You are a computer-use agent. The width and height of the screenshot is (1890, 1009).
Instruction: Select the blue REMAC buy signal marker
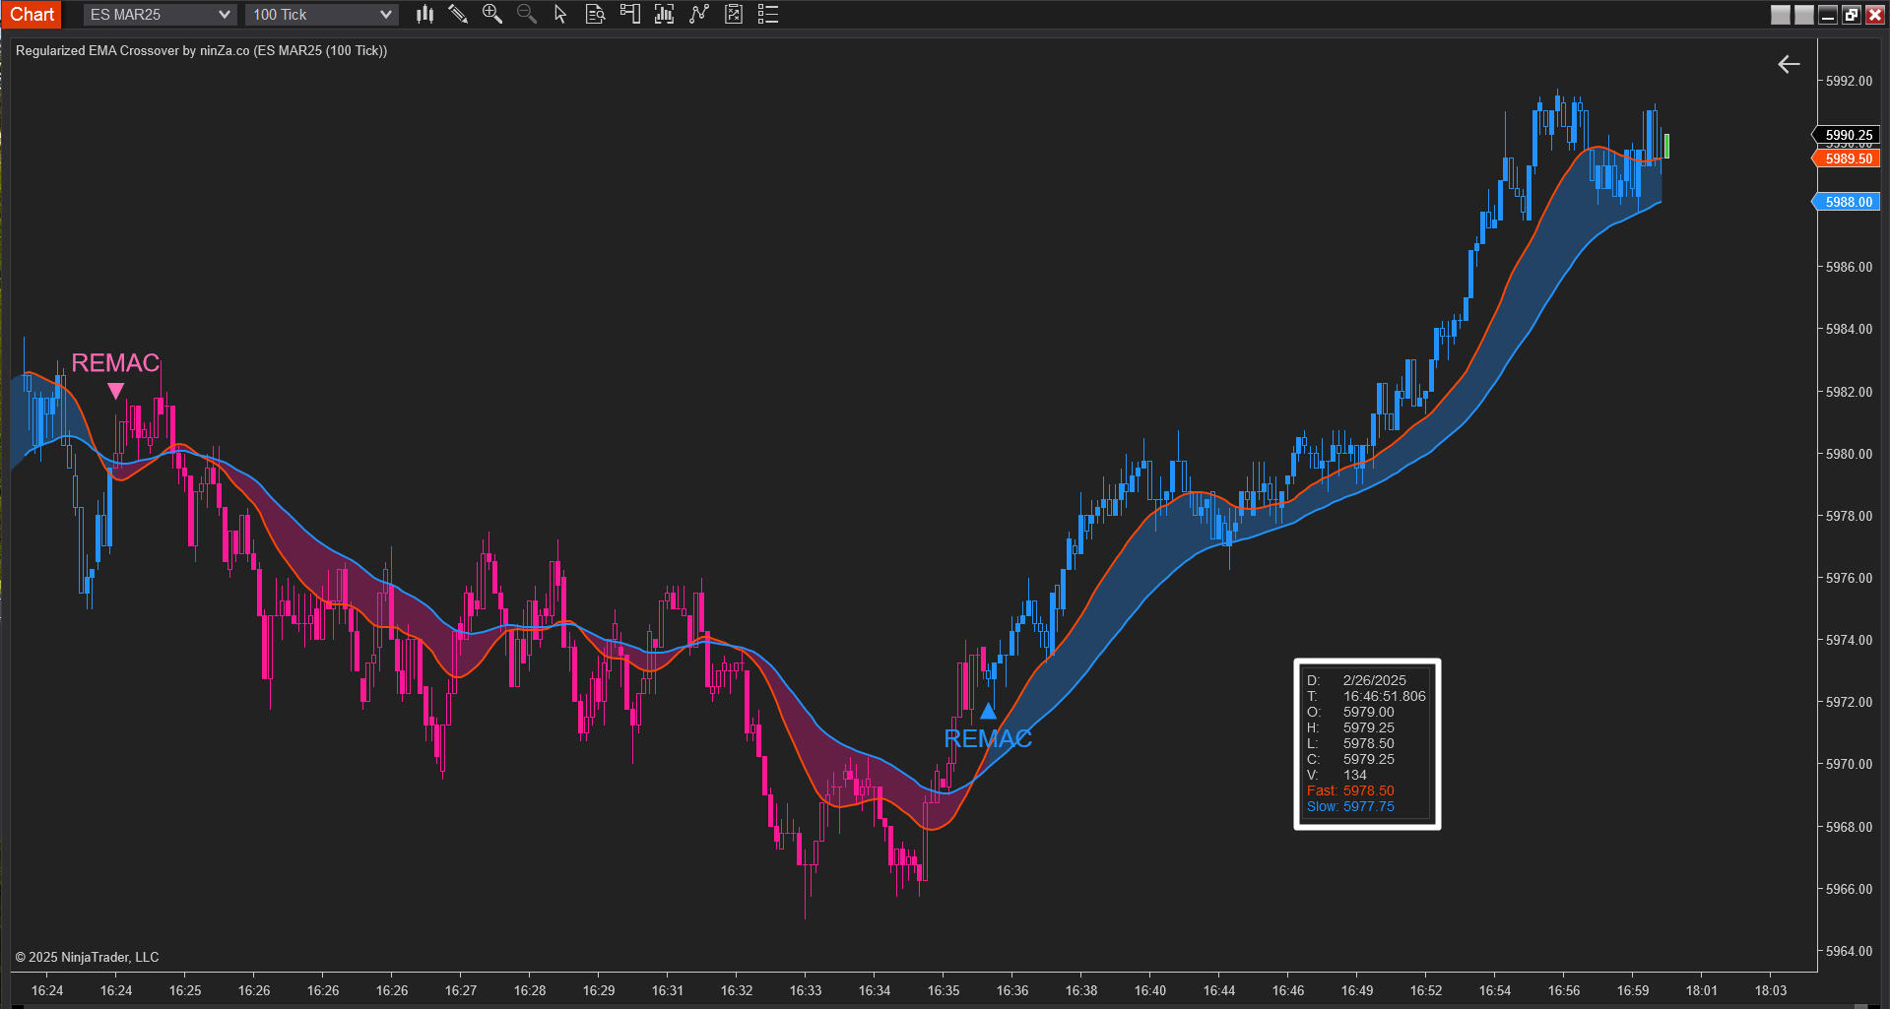pyautogui.click(x=988, y=712)
